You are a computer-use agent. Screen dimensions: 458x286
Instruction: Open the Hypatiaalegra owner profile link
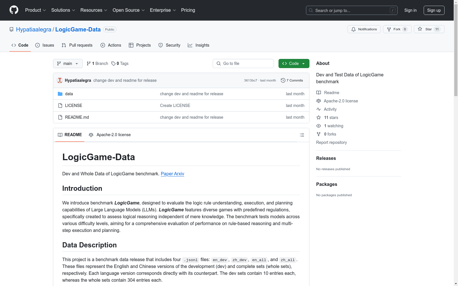click(x=34, y=29)
